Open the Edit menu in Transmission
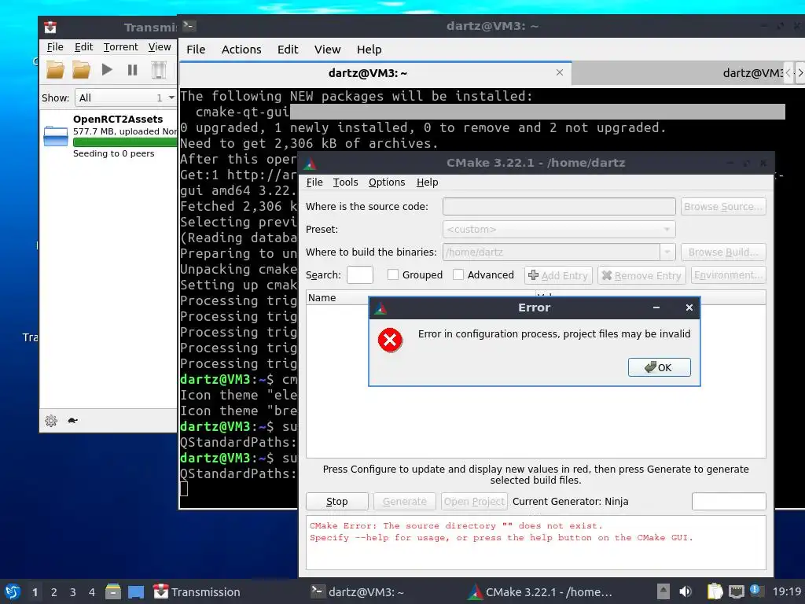The image size is (805, 604). tap(83, 46)
